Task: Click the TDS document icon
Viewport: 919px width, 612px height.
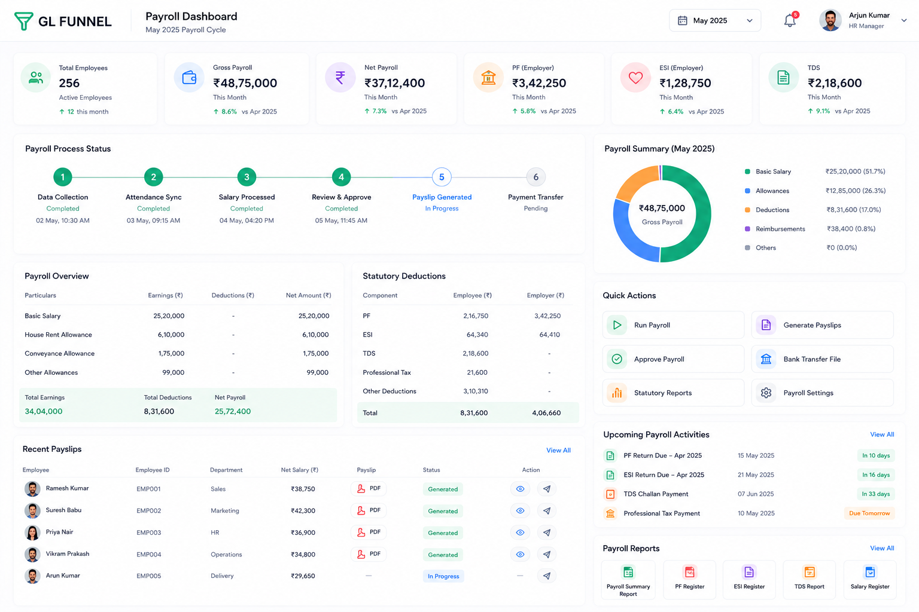Action: pyautogui.click(x=783, y=78)
